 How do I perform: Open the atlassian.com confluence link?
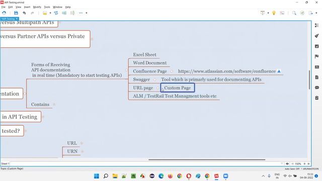(x=227, y=71)
